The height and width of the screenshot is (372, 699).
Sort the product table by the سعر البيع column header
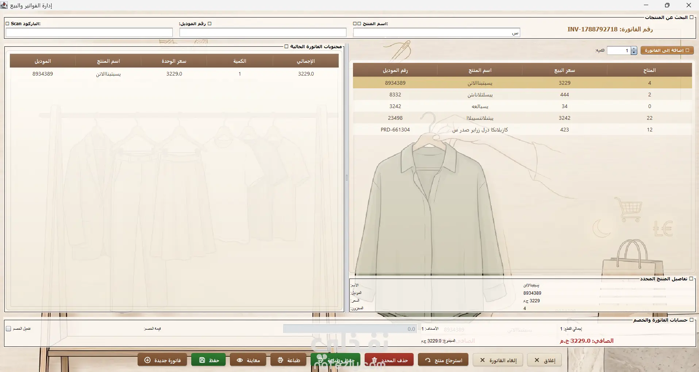(x=564, y=70)
